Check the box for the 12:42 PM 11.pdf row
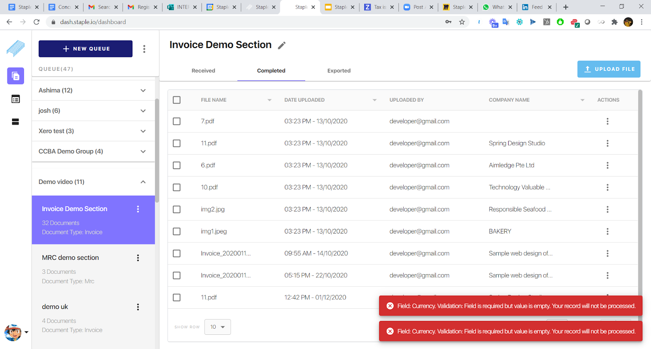The image size is (651, 349). (x=177, y=297)
